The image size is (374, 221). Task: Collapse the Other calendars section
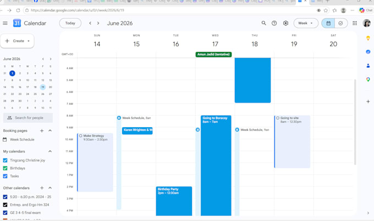(50, 188)
